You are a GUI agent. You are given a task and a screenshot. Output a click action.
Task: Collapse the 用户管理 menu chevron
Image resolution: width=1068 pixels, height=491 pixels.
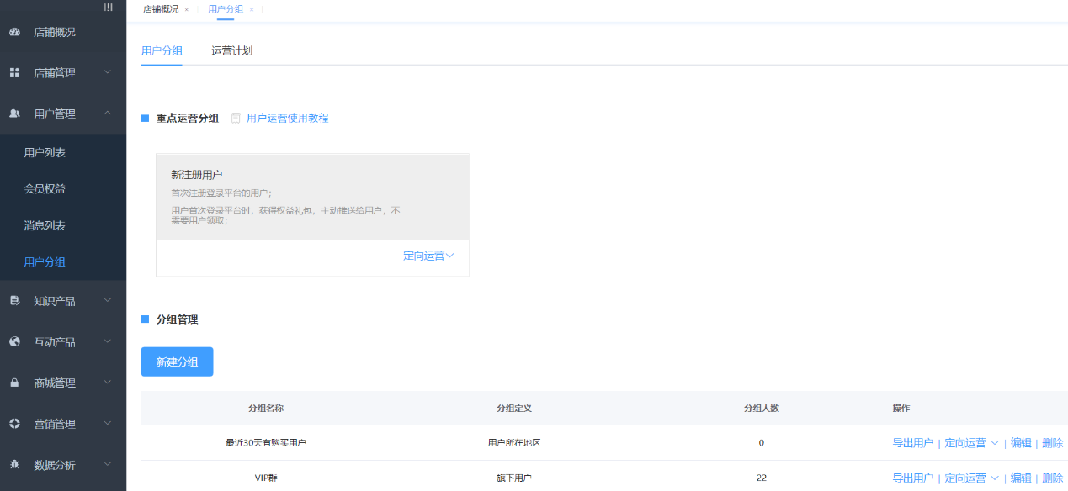108,113
